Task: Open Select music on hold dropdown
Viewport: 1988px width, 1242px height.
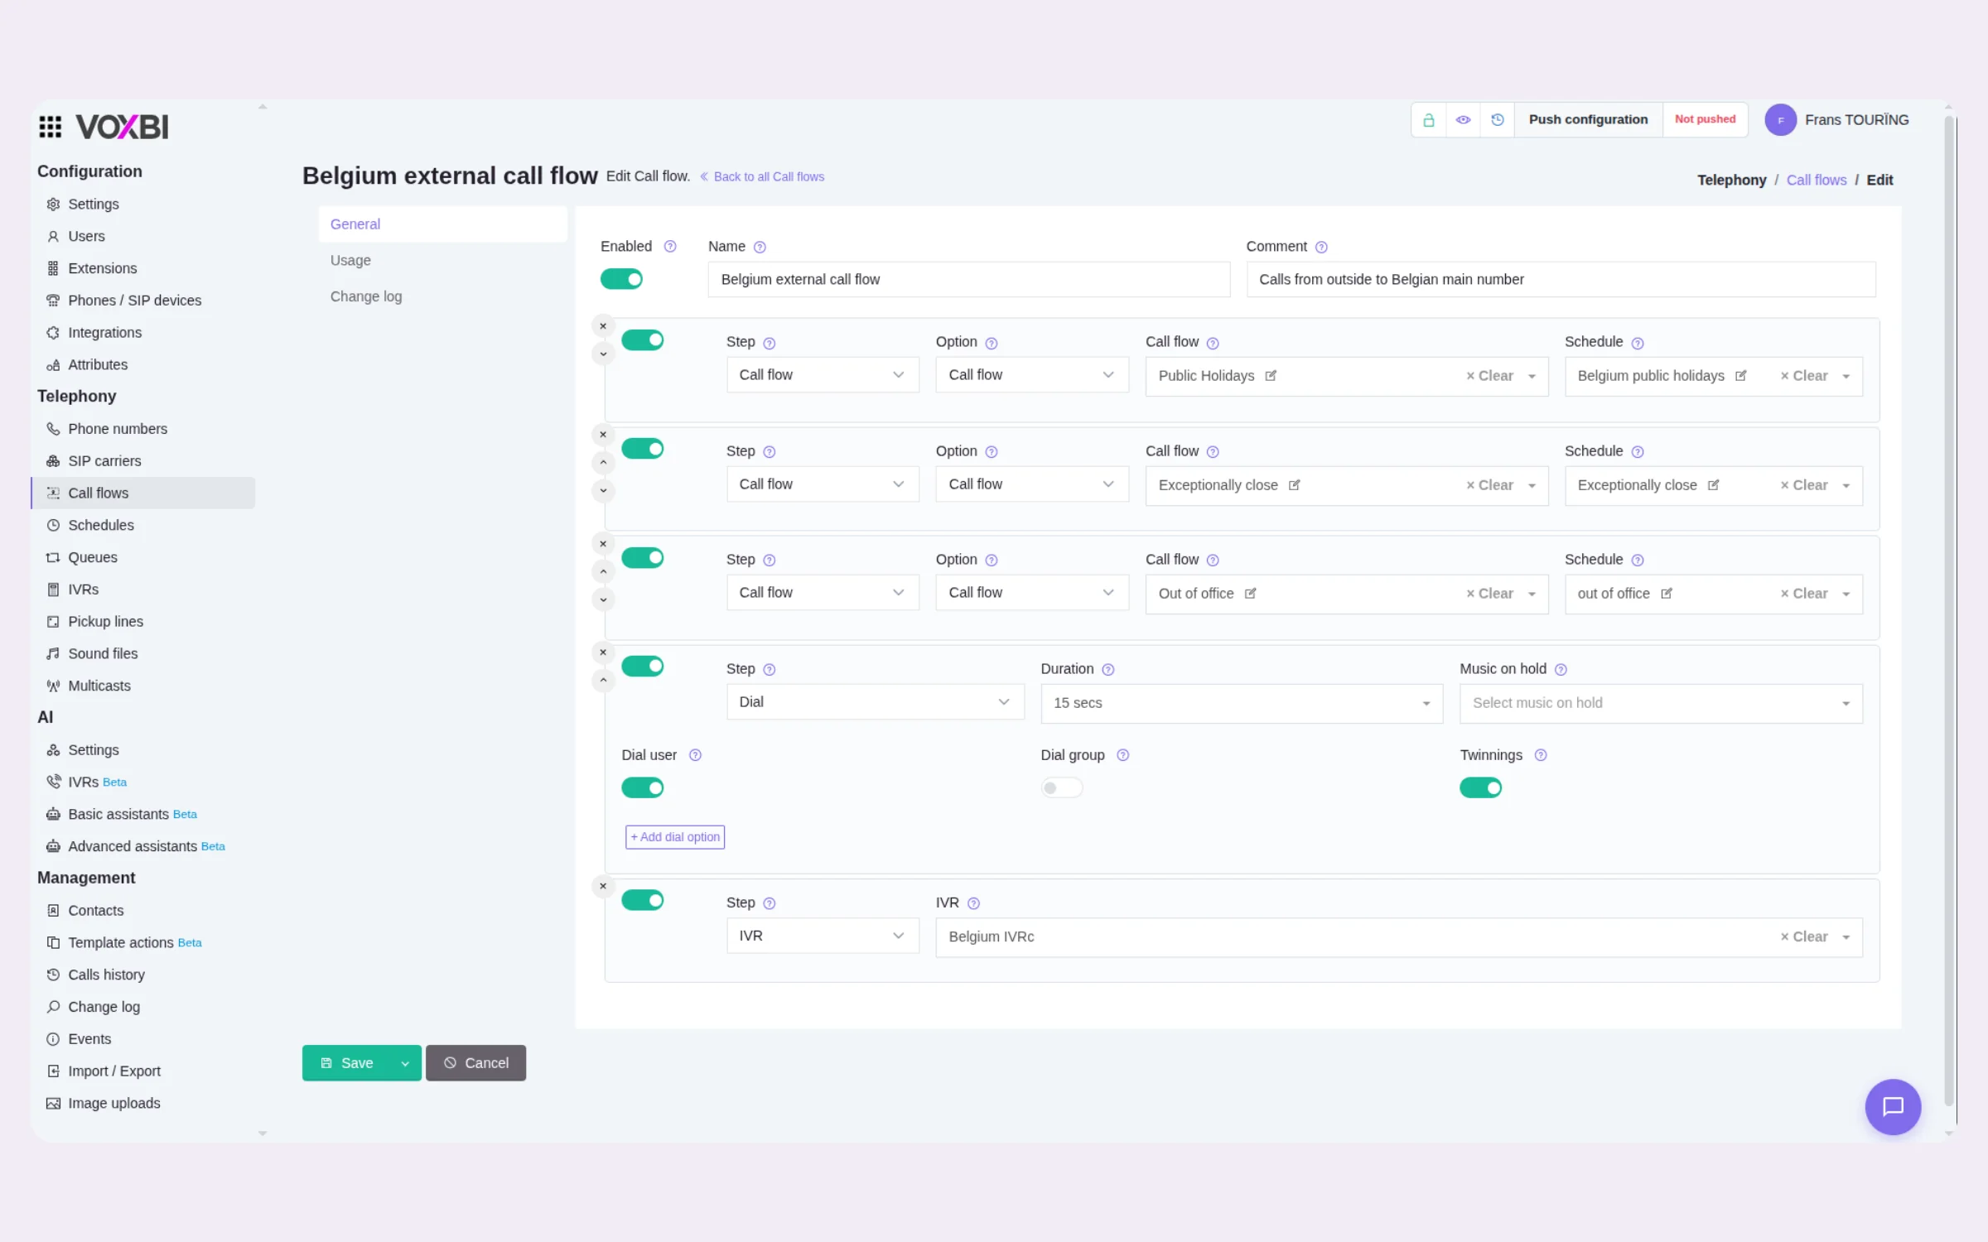Action: coord(1661,703)
